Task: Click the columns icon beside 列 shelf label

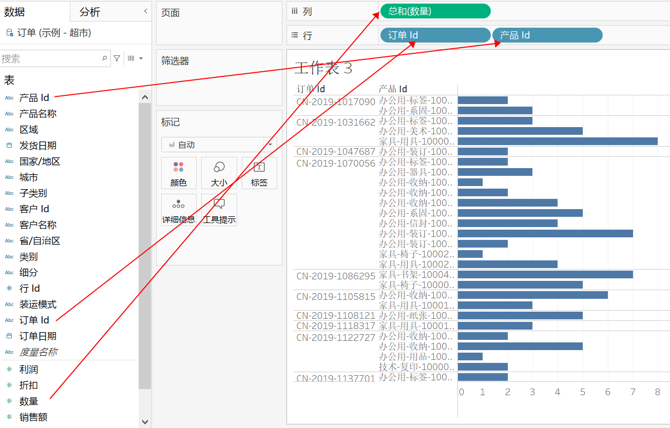Action: coord(295,11)
